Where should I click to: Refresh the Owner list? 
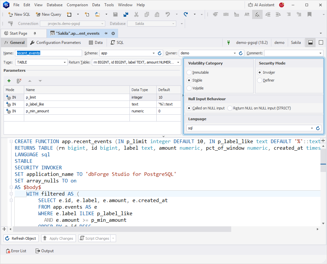(x=241, y=53)
